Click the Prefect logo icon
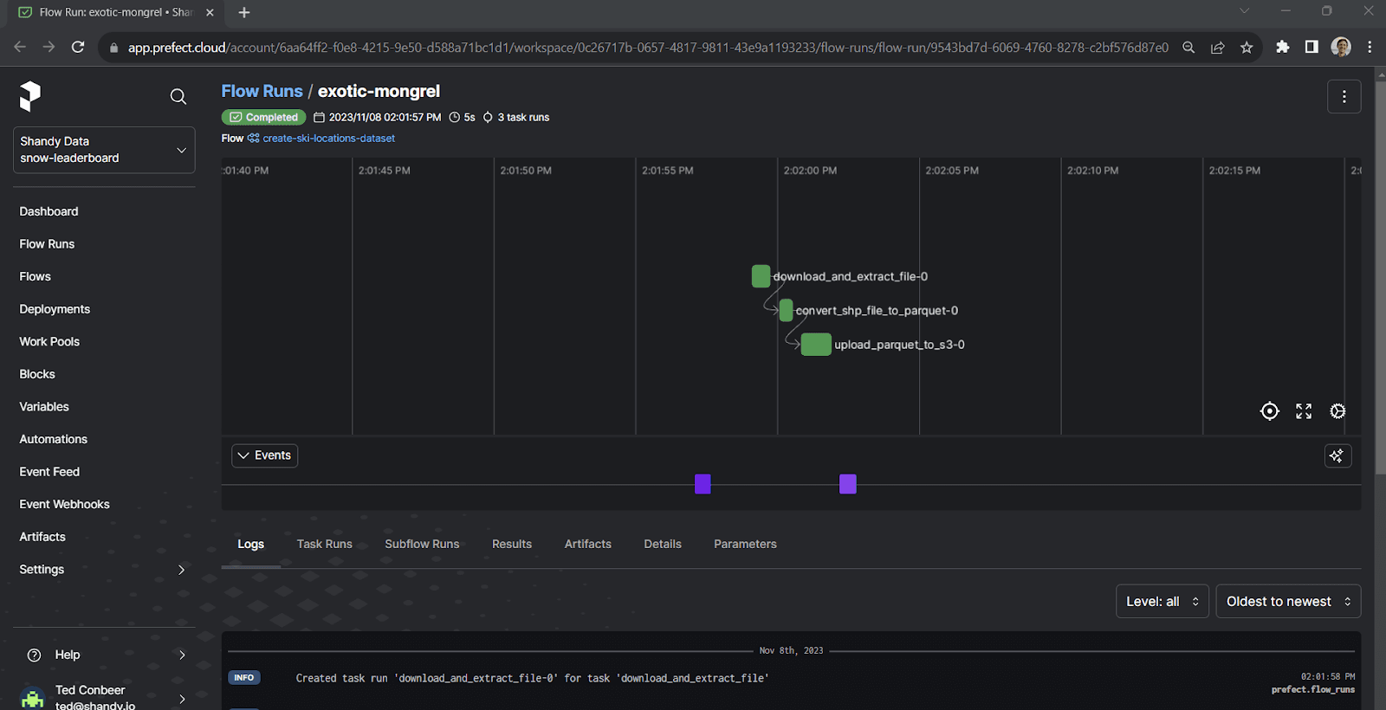Screen dimensions: 1386x710 (x=30, y=96)
